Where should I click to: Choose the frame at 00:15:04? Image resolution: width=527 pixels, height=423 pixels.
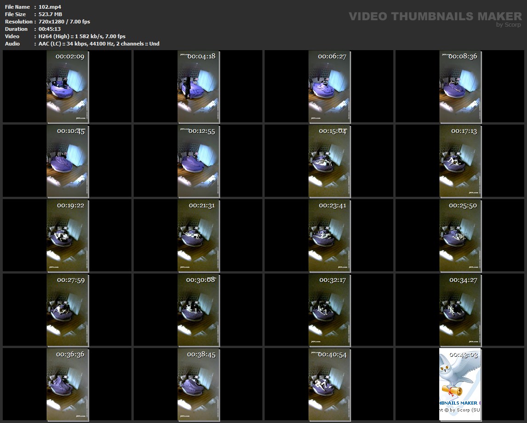pyautogui.click(x=329, y=161)
